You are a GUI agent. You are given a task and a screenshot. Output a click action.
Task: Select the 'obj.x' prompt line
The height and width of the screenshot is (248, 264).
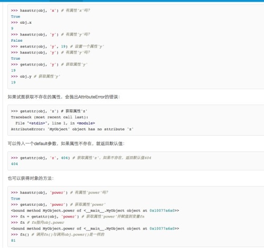click(21, 23)
